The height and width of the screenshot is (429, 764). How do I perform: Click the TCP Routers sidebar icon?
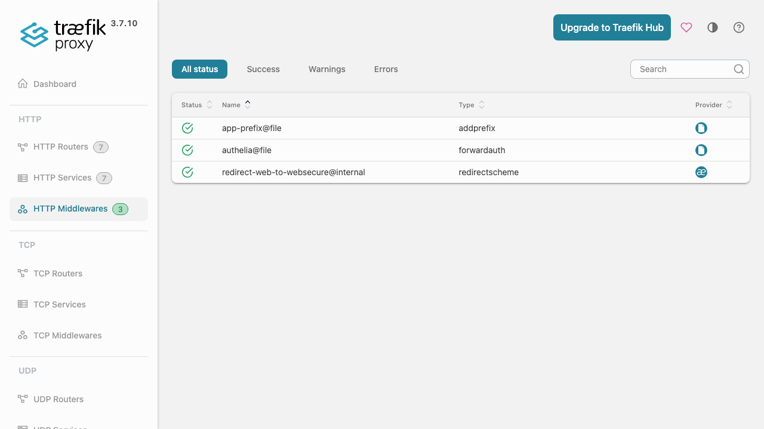pos(23,273)
